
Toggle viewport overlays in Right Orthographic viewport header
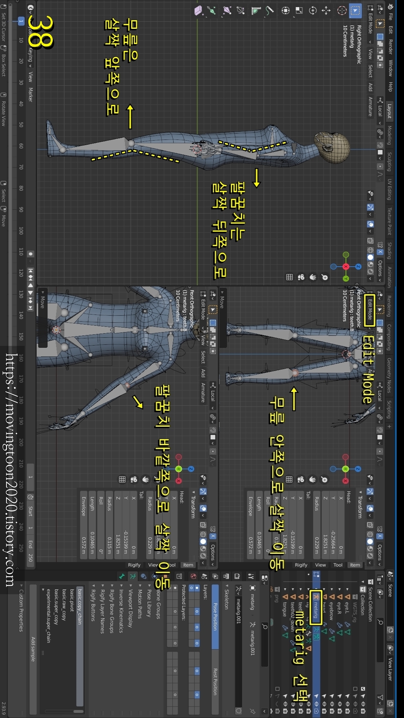[x=370, y=224]
